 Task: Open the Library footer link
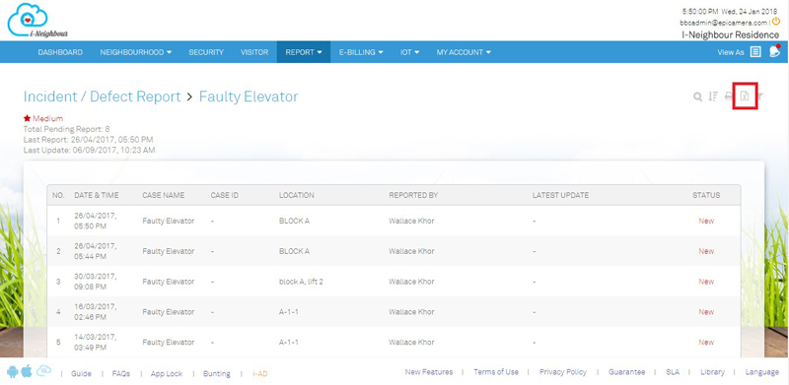(712, 372)
